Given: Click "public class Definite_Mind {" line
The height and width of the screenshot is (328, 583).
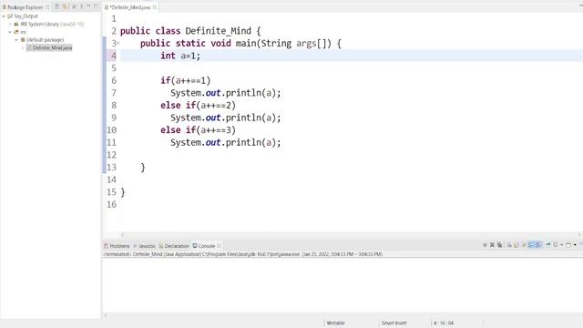Looking at the screenshot, I should 190,31.
